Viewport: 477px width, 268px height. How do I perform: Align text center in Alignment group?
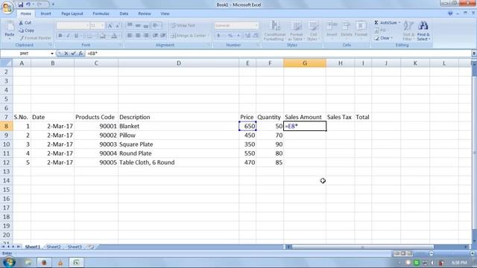click(138, 36)
